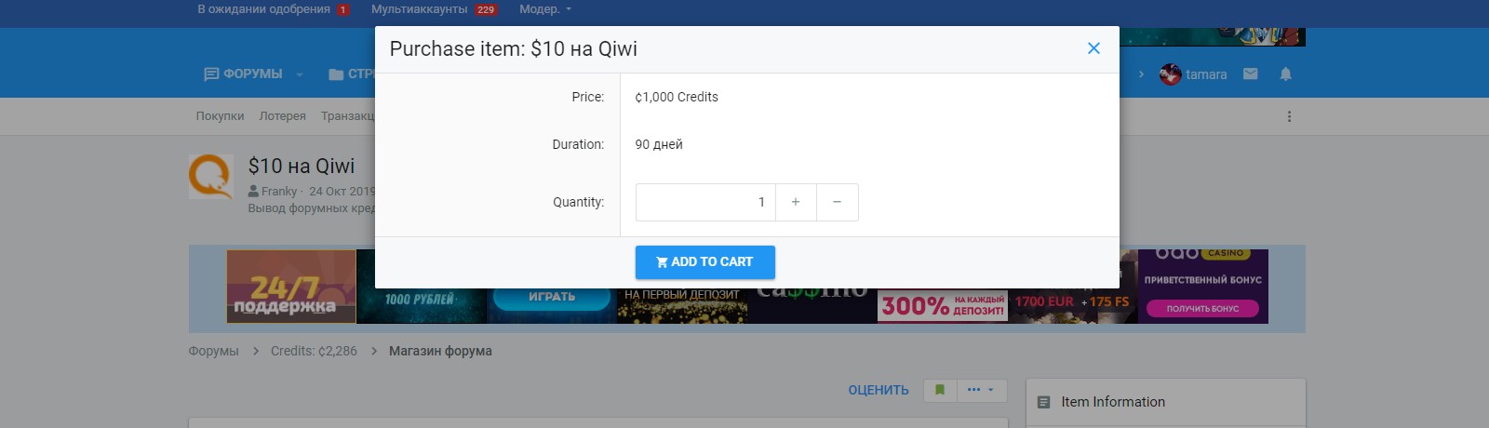Screen dimensions: 1489x428
Task: Open the three-dot vertical menu
Action: tap(1289, 116)
